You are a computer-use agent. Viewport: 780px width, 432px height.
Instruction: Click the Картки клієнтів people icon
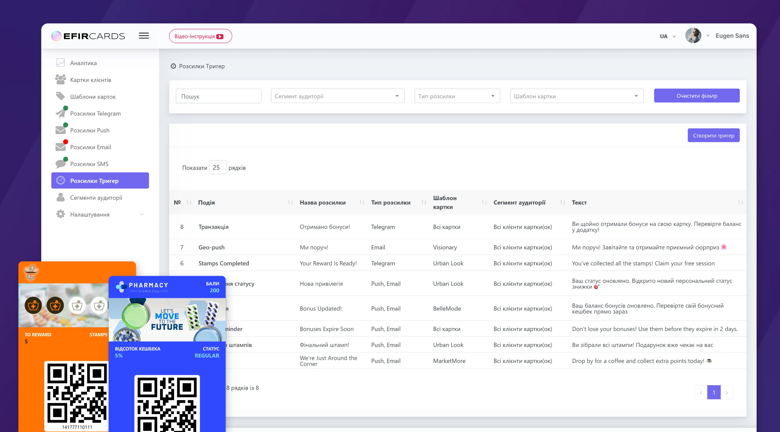tap(60, 79)
